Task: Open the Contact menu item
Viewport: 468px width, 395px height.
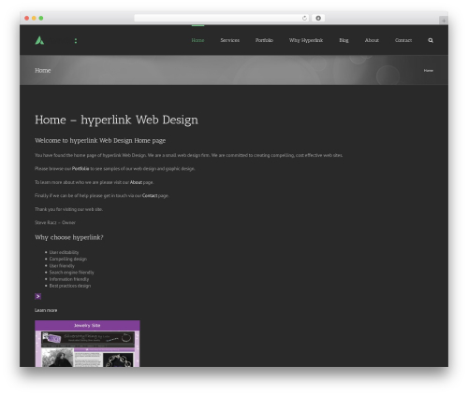Action: tap(403, 40)
